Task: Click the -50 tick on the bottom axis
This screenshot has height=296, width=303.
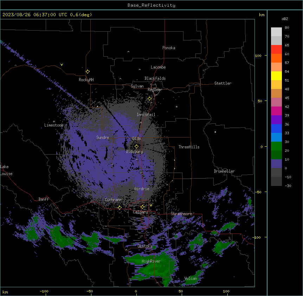Action: pos(90,291)
